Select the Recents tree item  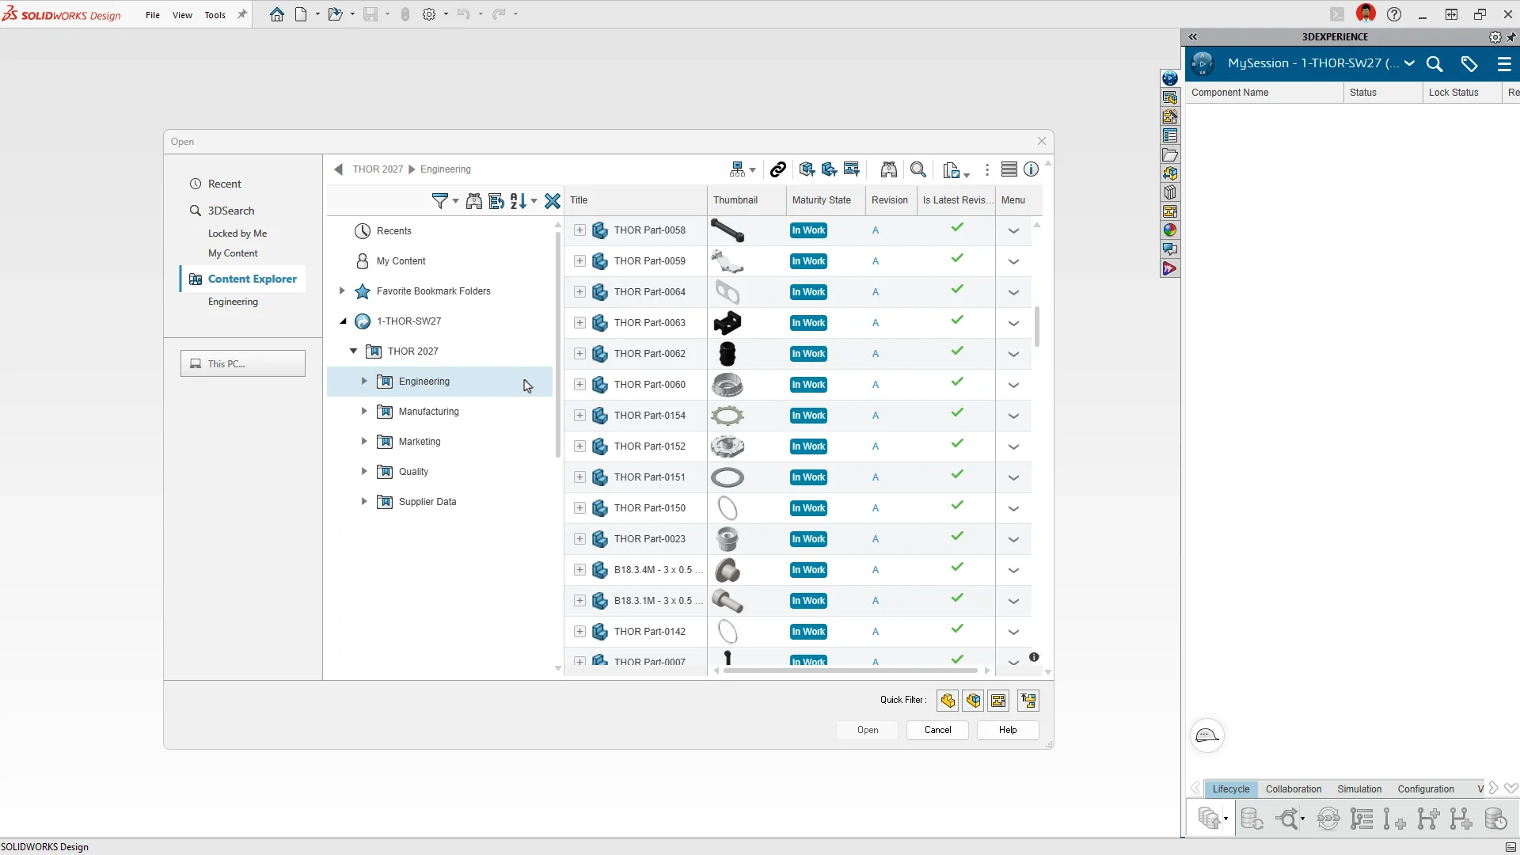(393, 231)
